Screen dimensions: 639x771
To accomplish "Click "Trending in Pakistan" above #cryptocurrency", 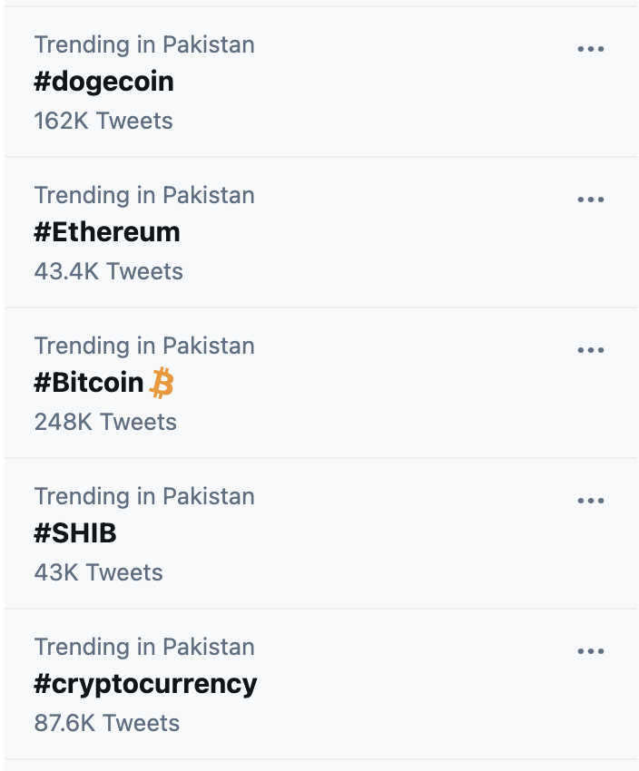I will [144, 647].
